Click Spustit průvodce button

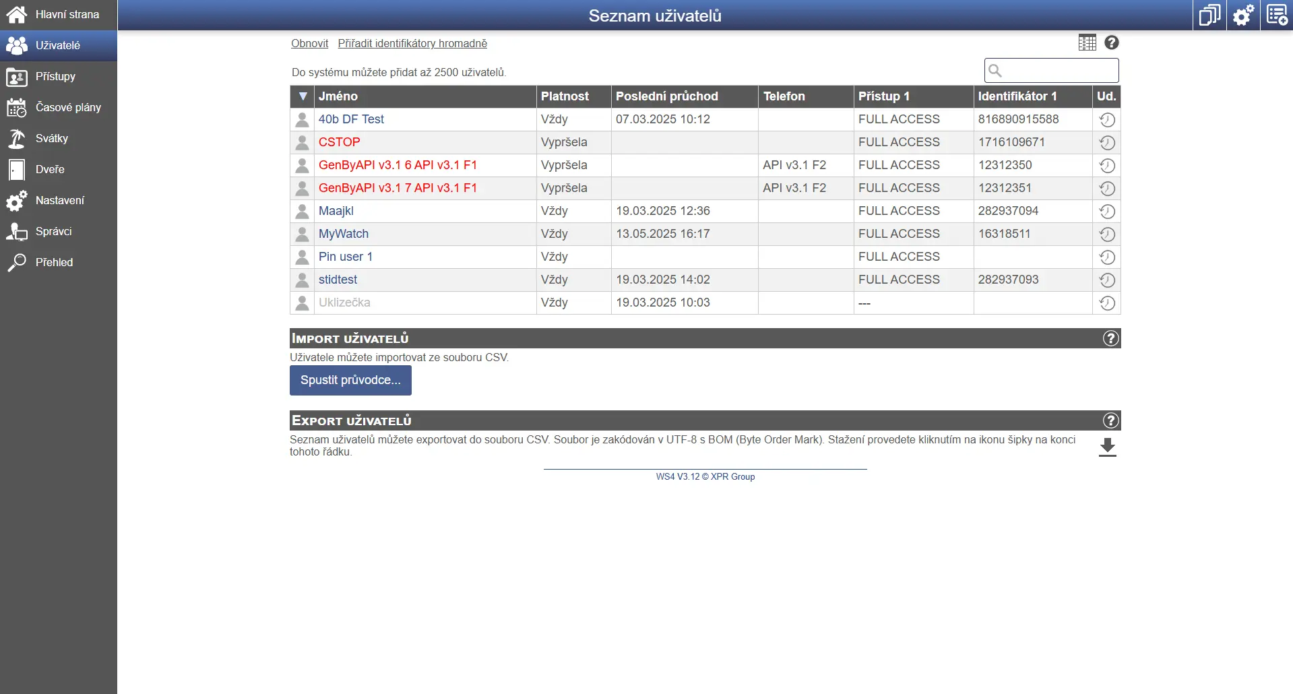pyautogui.click(x=350, y=380)
